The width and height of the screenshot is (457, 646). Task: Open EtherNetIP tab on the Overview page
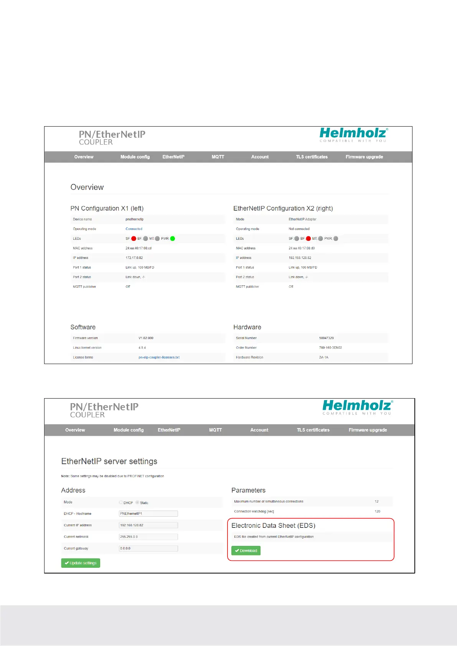coord(173,157)
